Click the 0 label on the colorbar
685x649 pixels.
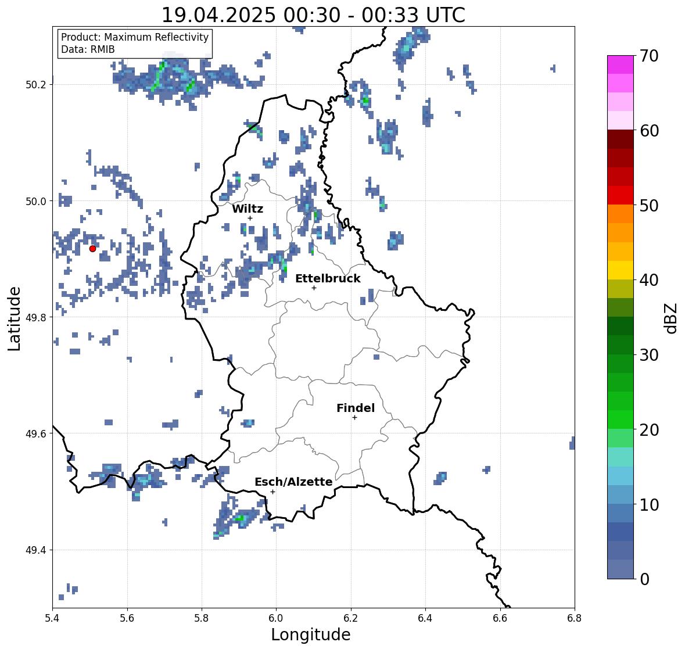click(644, 579)
